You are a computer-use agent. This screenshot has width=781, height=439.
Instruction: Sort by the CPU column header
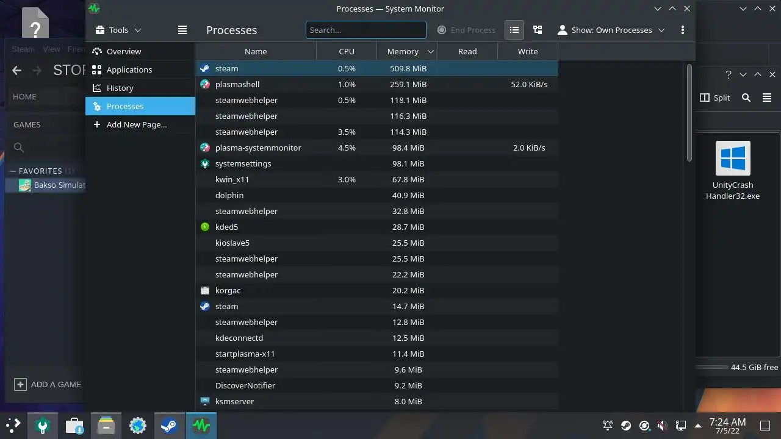coord(347,51)
